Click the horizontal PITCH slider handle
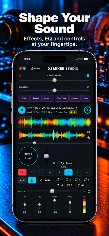Viewport: 109px width, 236px height. pyautogui.click(x=52, y=191)
